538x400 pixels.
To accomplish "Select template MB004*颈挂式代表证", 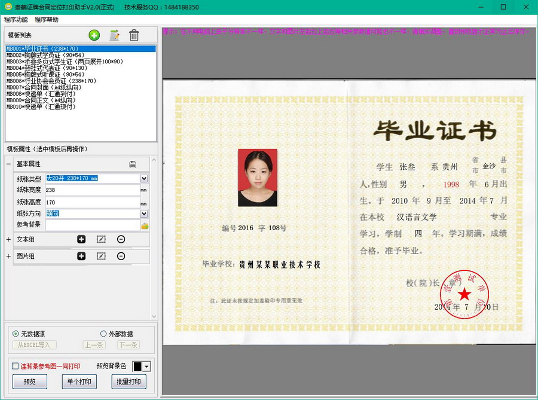I will click(x=80, y=68).
